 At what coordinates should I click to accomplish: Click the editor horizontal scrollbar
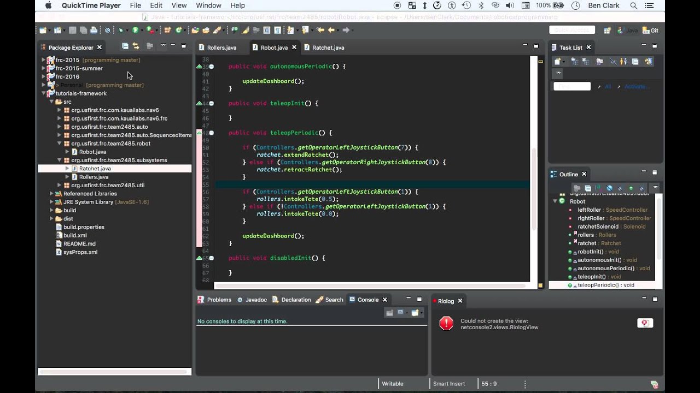371,285
